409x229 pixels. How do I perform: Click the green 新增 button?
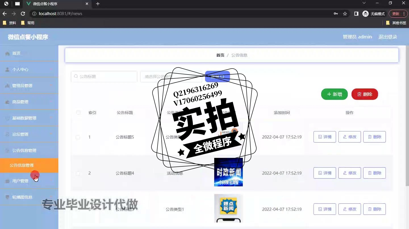pos(334,94)
